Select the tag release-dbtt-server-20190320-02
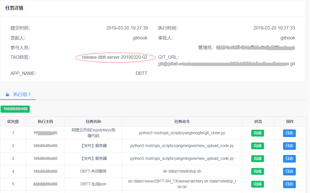The width and height of the screenshot is (310, 193). 115,57
